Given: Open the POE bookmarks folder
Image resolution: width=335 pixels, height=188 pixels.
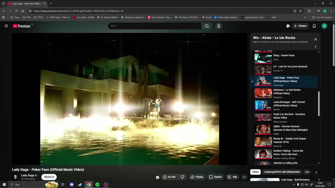Looking at the screenshot, I should pos(27,17).
